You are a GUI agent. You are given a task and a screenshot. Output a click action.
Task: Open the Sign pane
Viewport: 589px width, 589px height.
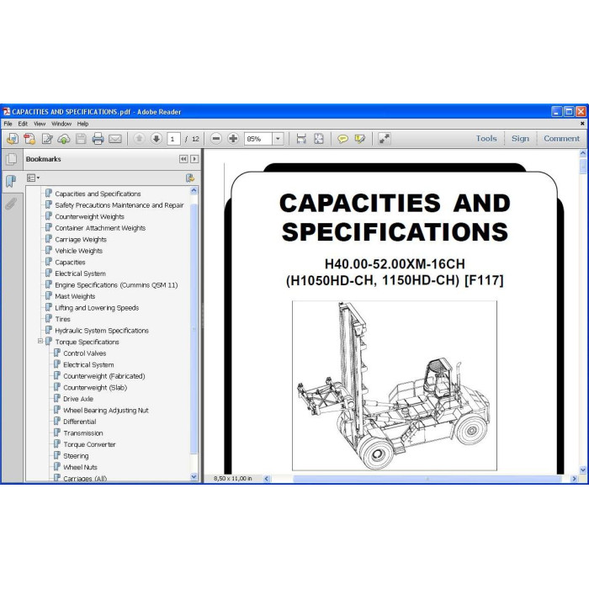coord(520,139)
